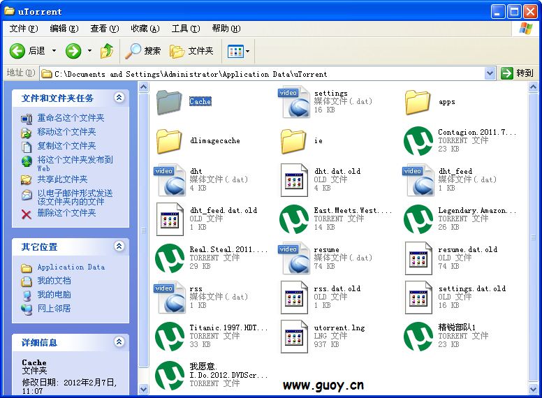
Task: Select the 精锐部队1 torrent file
Action: tap(418, 336)
